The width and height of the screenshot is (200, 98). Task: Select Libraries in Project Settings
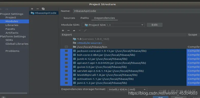pos(12,25)
